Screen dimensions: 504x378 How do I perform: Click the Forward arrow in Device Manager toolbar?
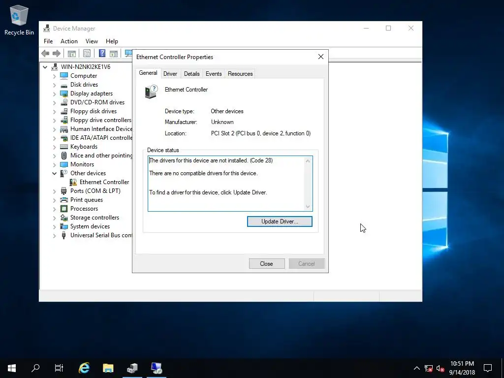57,53
